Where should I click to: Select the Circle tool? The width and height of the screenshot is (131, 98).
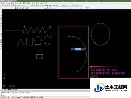point(1,24)
